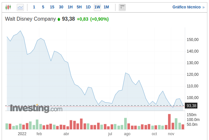Choose the 15 minute interval
The width and height of the screenshot is (209, 140).
pos(52,7)
